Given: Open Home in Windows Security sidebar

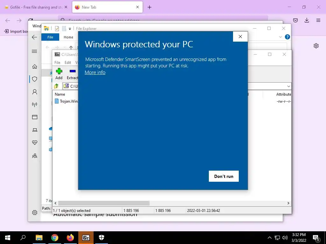Looking at the screenshot, I should 35,66.
